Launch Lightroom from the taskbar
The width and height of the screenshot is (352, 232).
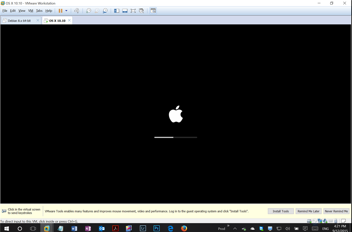coord(143,228)
